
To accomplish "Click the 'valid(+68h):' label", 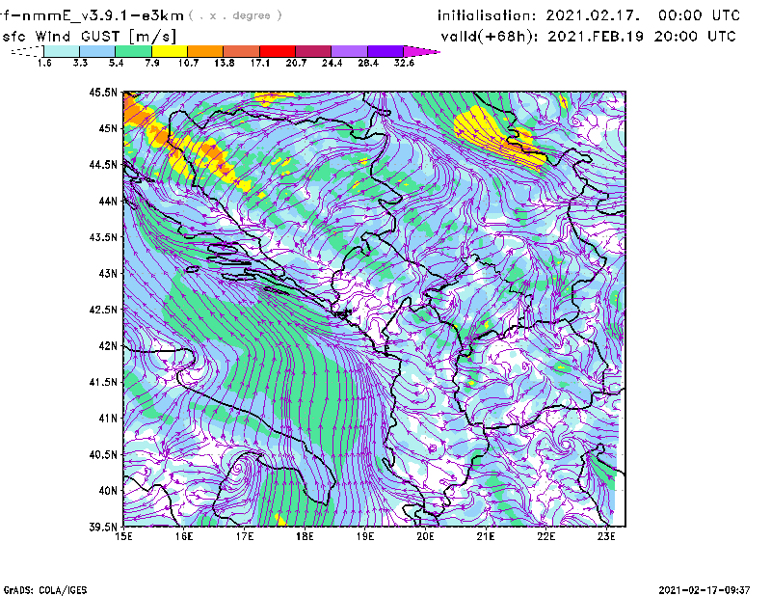I will pyautogui.click(x=491, y=37).
